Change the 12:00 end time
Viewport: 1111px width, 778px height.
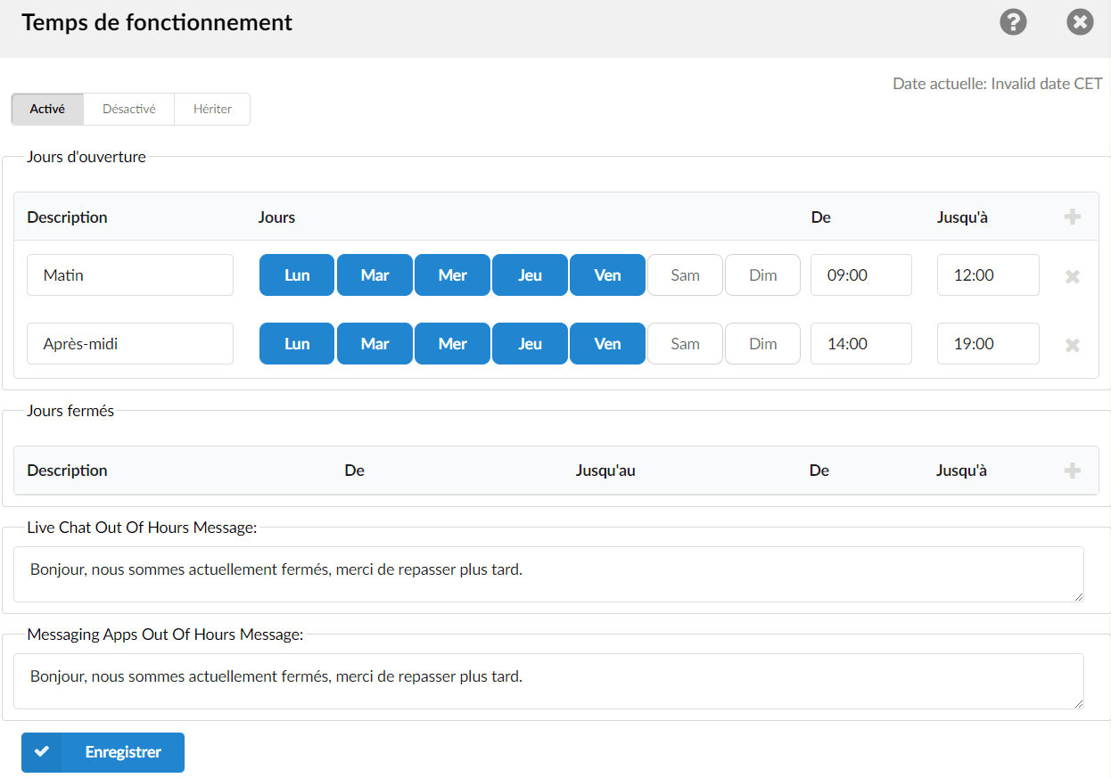[988, 274]
